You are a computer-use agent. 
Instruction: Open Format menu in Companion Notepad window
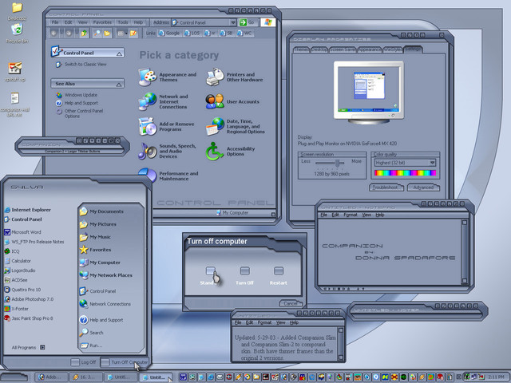point(351,215)
